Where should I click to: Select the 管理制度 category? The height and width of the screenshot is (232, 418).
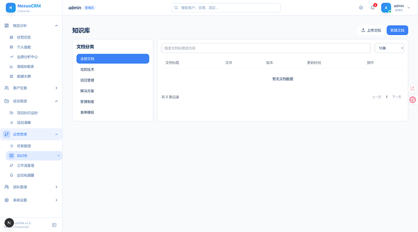pyautogui.click(x=113, y=101)
